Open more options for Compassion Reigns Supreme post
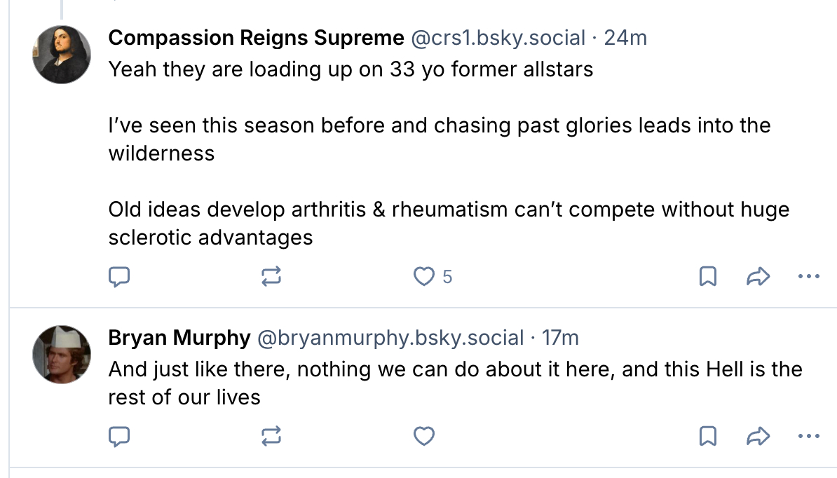 [809, 278]
